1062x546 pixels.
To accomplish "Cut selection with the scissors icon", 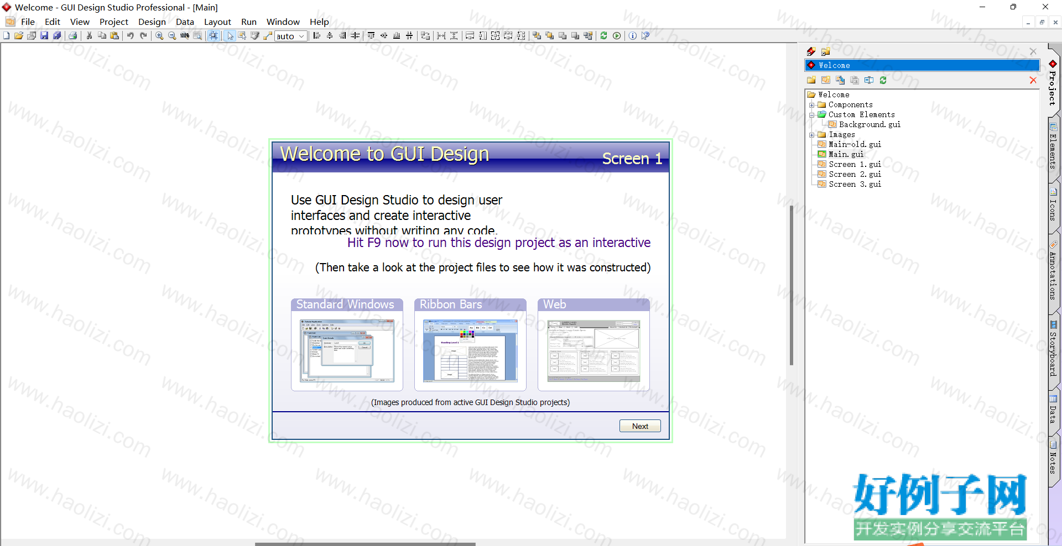I will tap(89, 36).
